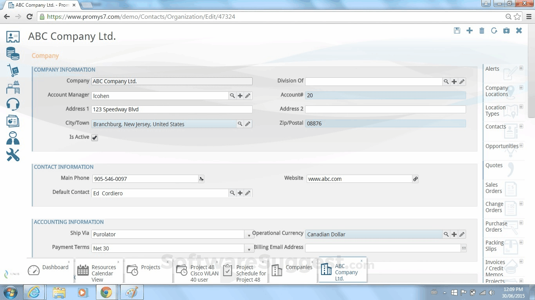The image size is (535, 300).
Task: Expand Purchase Orders with plus button
Action: (x=521, y=223)
